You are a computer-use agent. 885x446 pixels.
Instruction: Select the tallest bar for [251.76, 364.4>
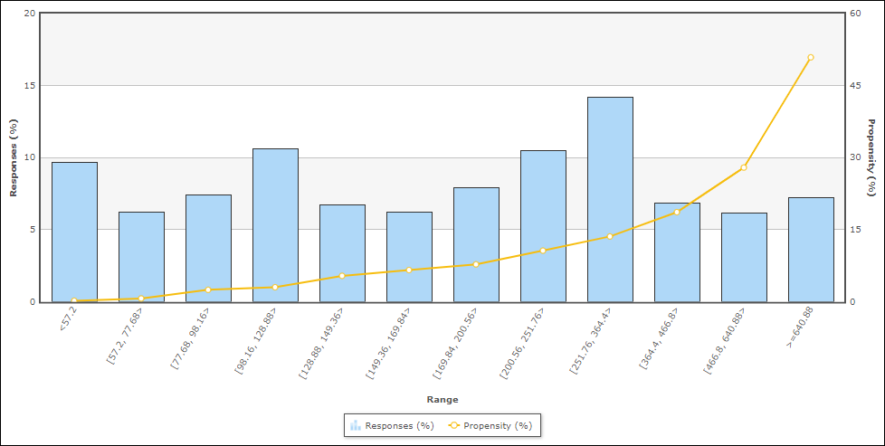610,199
